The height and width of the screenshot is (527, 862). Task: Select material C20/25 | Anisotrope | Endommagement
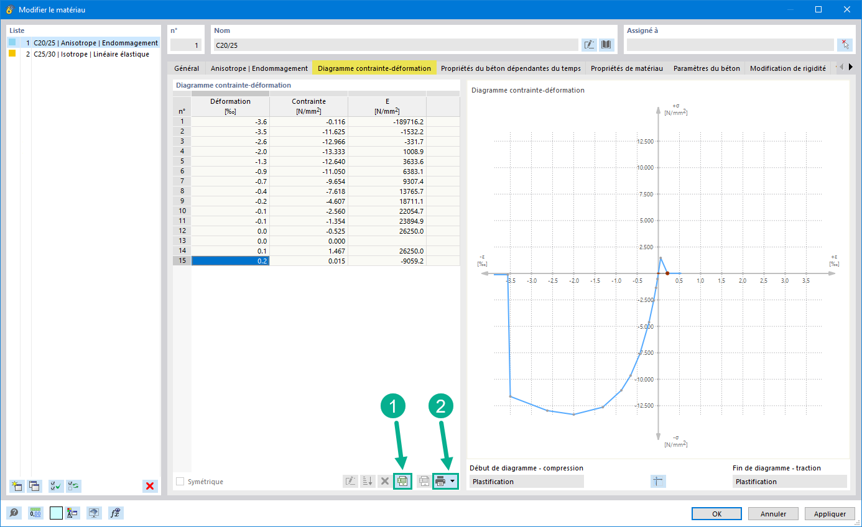83,43
